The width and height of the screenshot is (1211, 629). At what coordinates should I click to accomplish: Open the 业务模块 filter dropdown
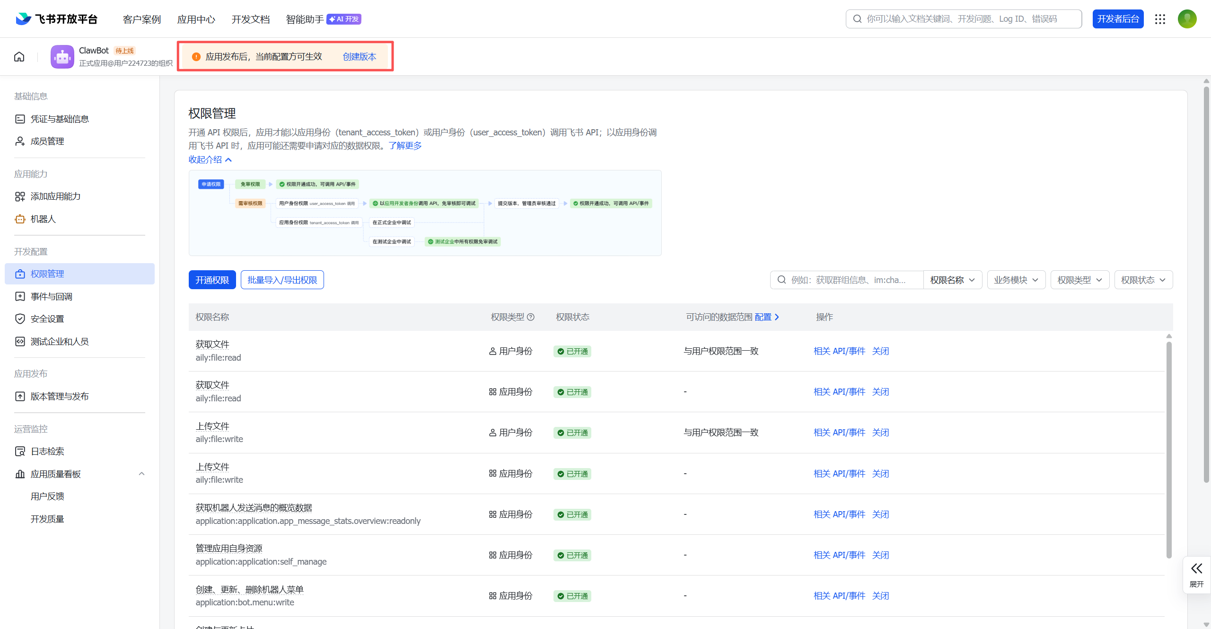(x=1016, y=280)
